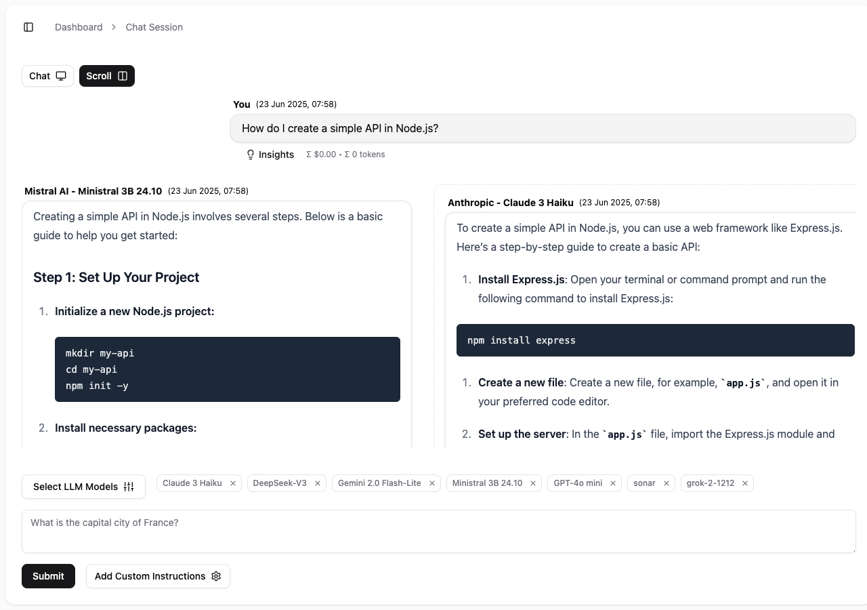The height and width of the screenshot is (610, 867).
Task: Remove Ministral 3B 24.10 model chip
Action: [533, 483]
